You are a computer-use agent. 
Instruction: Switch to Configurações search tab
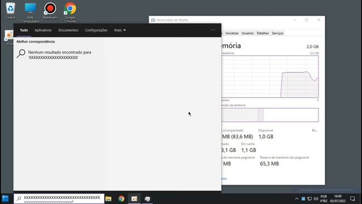(96, 30)
